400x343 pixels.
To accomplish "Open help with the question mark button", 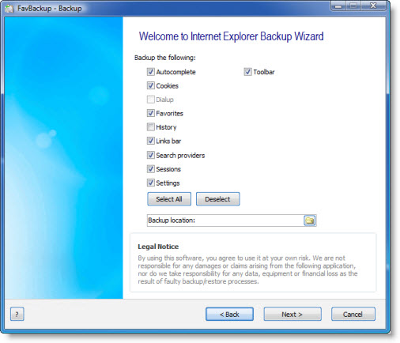I will pos(17,314).
